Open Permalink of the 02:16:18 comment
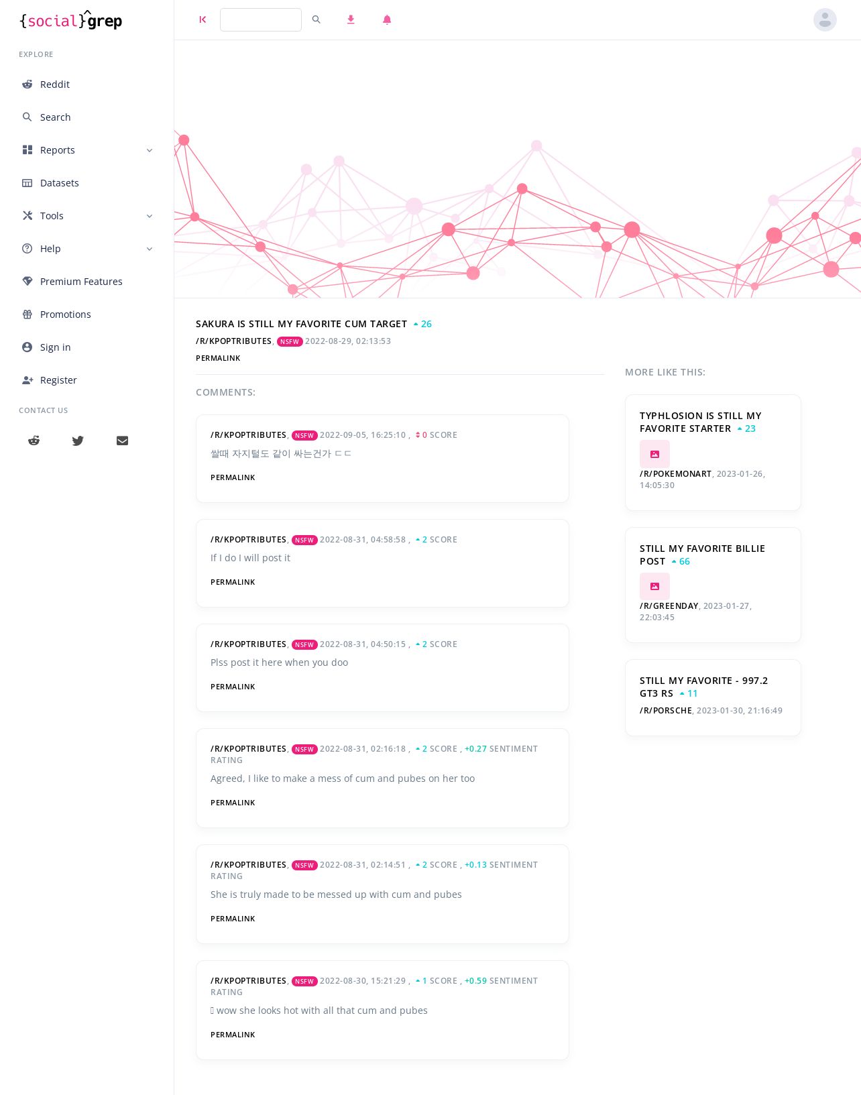The image size is (861, 1095). 233,803
